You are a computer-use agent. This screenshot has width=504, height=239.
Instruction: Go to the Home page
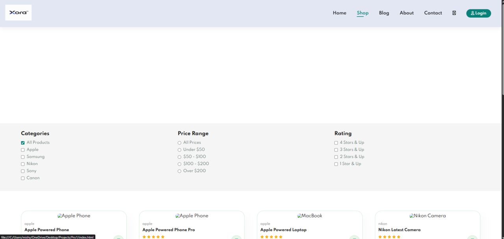coord(339,13)
